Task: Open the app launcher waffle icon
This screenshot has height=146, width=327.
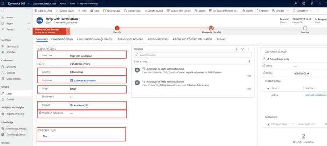Action: click(x=3, y=3)
